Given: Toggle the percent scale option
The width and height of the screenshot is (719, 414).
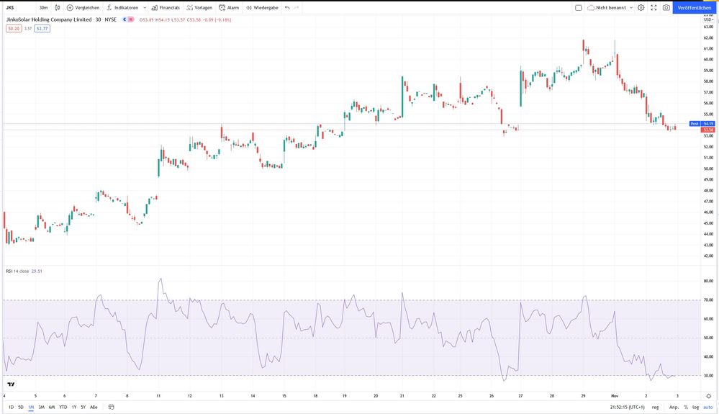Looking at the screenshot, I should (686, 407).
